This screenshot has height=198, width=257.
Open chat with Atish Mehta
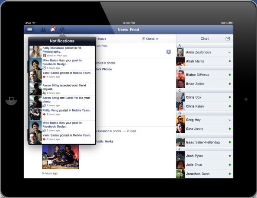[x=205, y=61]
